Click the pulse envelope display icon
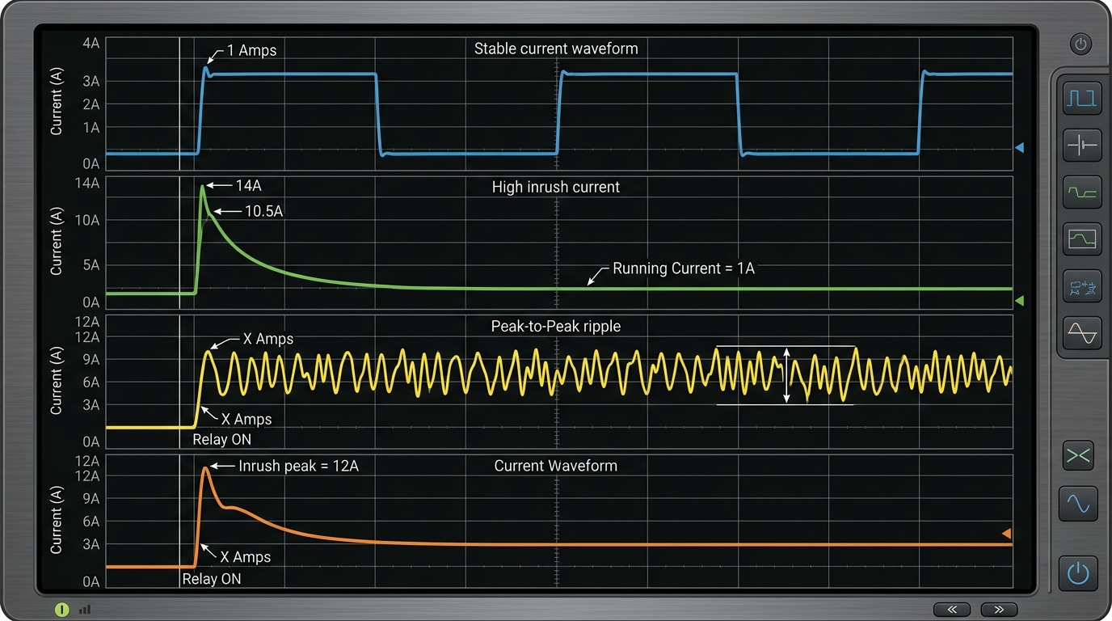This screenshot has height=621, width=1112. coord(1081,239)
